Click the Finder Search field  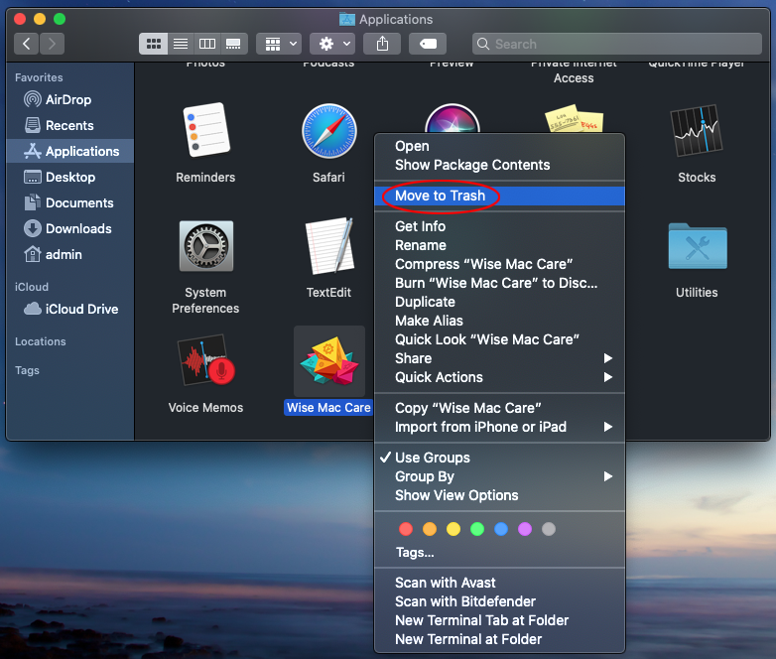click(616, 44)
